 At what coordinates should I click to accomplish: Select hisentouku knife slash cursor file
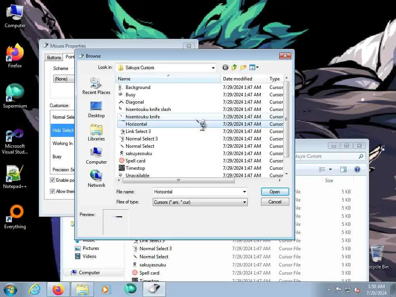[148, 109]
